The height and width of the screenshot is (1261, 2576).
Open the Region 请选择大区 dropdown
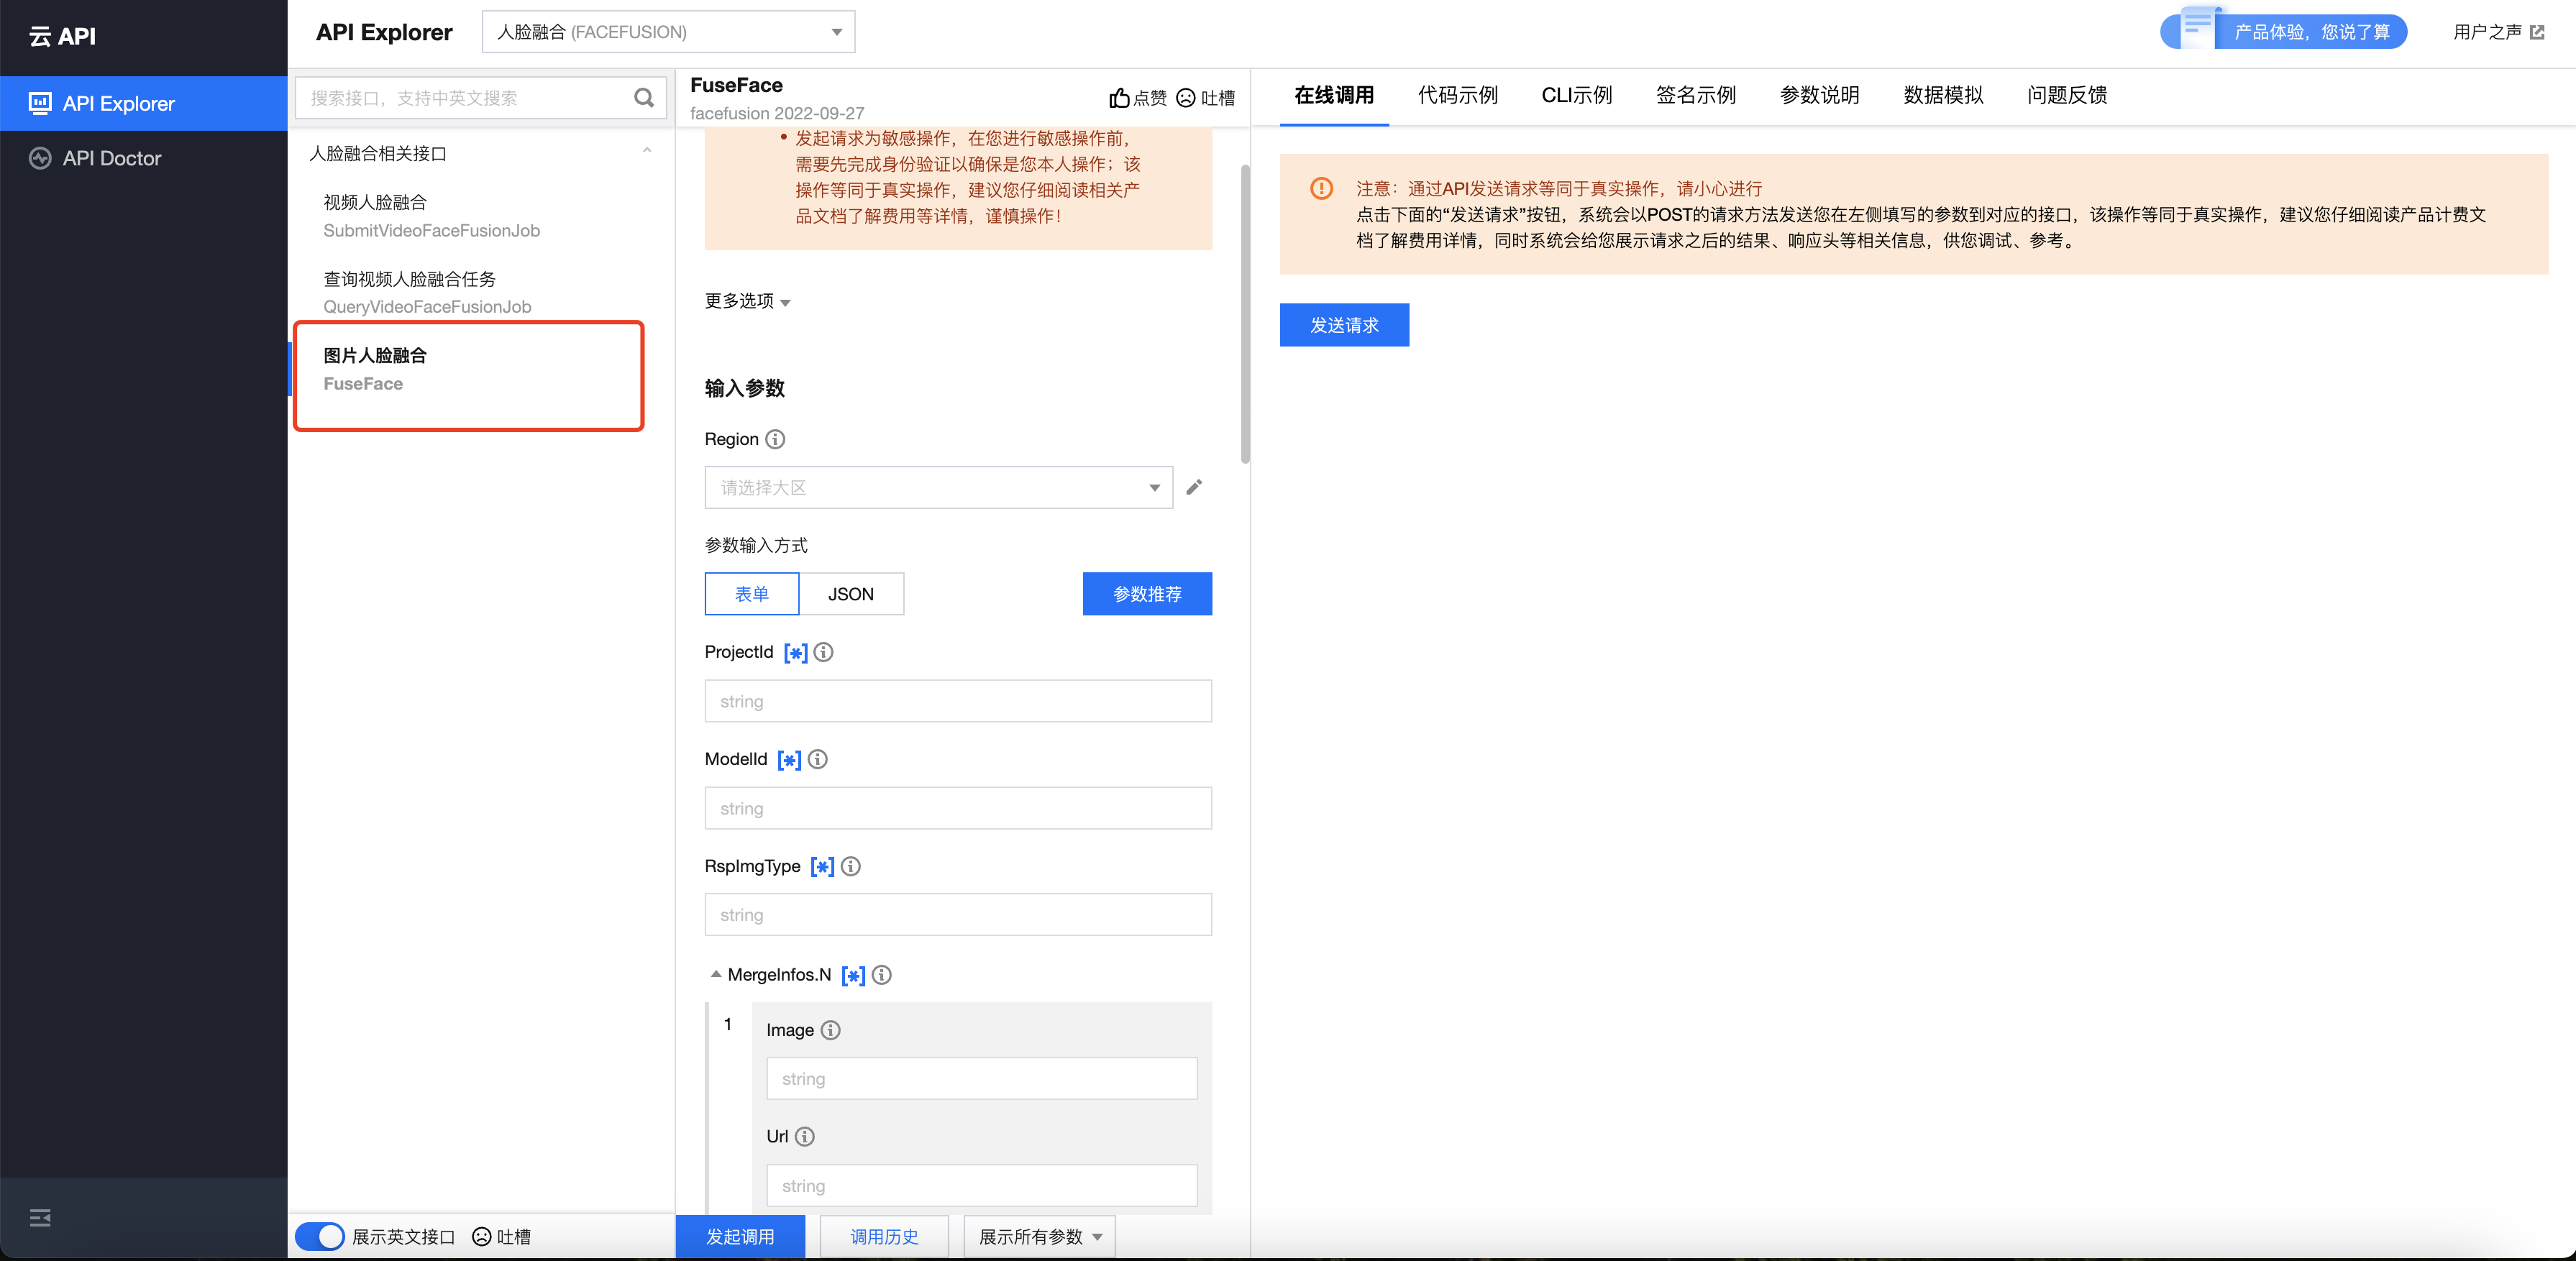938,488
